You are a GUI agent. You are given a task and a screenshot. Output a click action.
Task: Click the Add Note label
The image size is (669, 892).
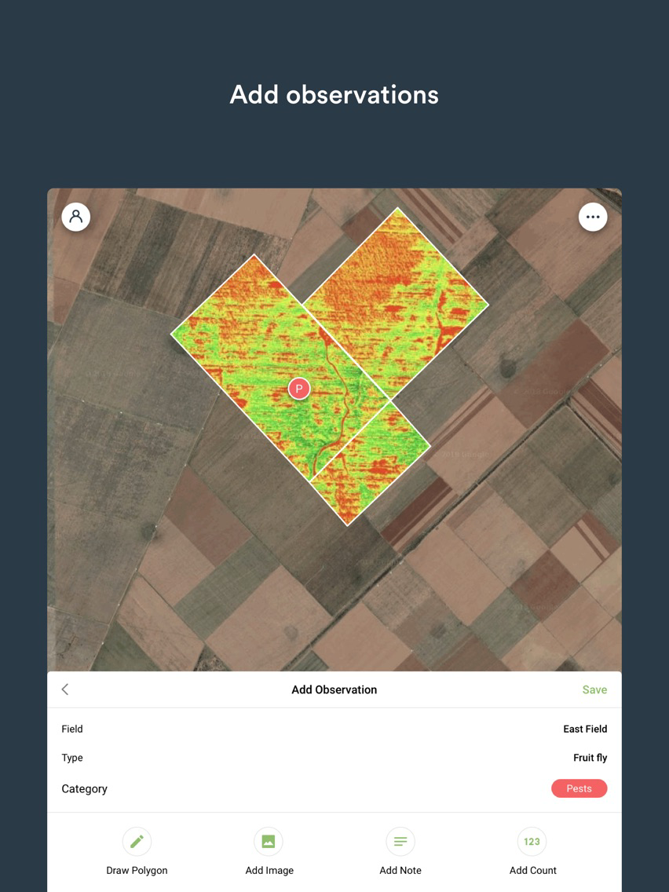click(x=400, y=870)
